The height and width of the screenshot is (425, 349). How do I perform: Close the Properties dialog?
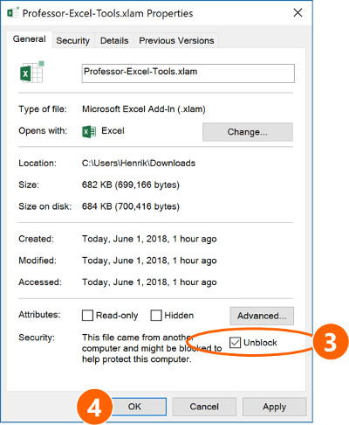click(x=298, y=13)
